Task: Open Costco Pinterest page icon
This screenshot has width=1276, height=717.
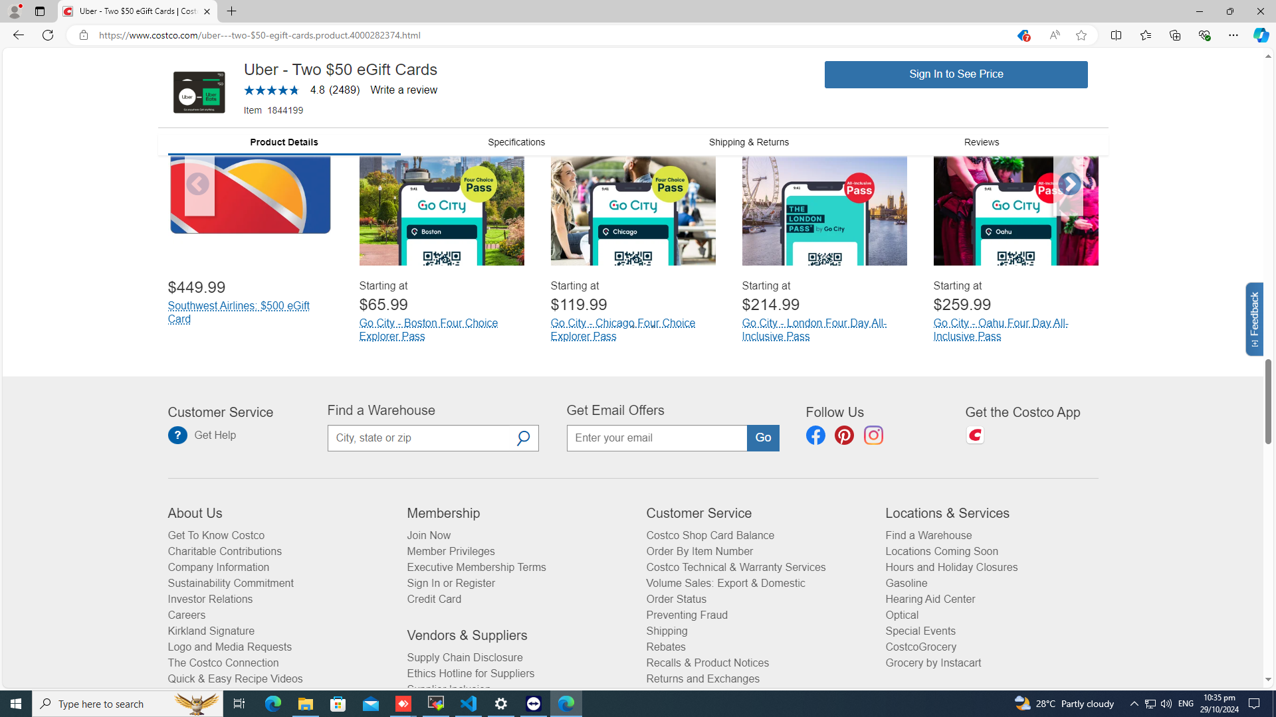Action: (844, 436)
